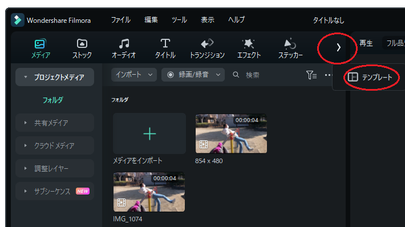This screenshot has height=227, width=405.
Task: Click the film strip icon on 854 x 480 thumbnail
Action: click(x=204, y=144)
